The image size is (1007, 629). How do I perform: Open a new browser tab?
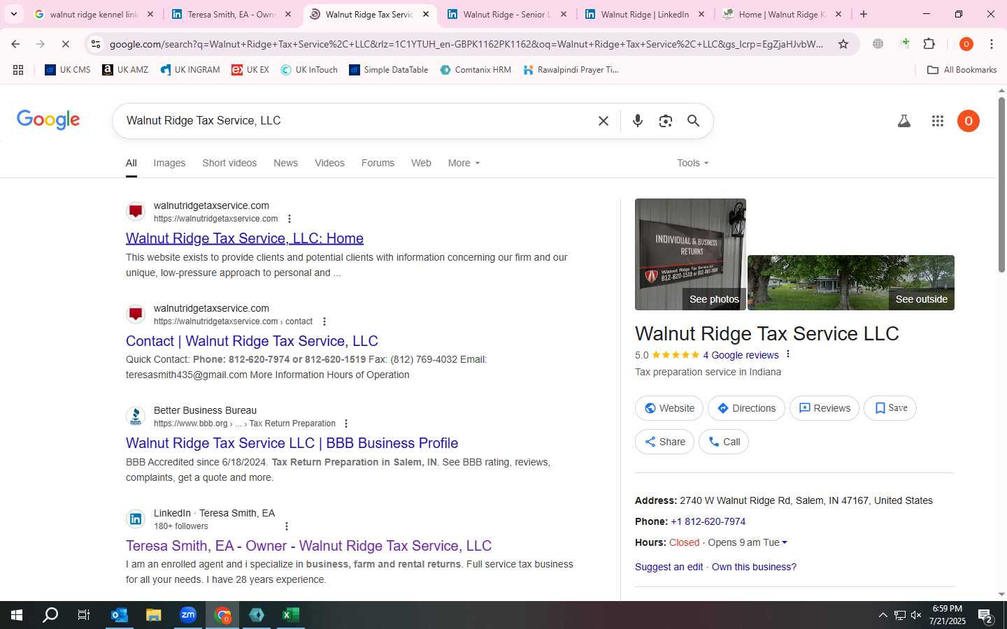tap(864, 14)
